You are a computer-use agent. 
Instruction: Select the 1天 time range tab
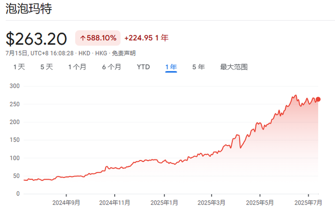(x=19, y=67)
